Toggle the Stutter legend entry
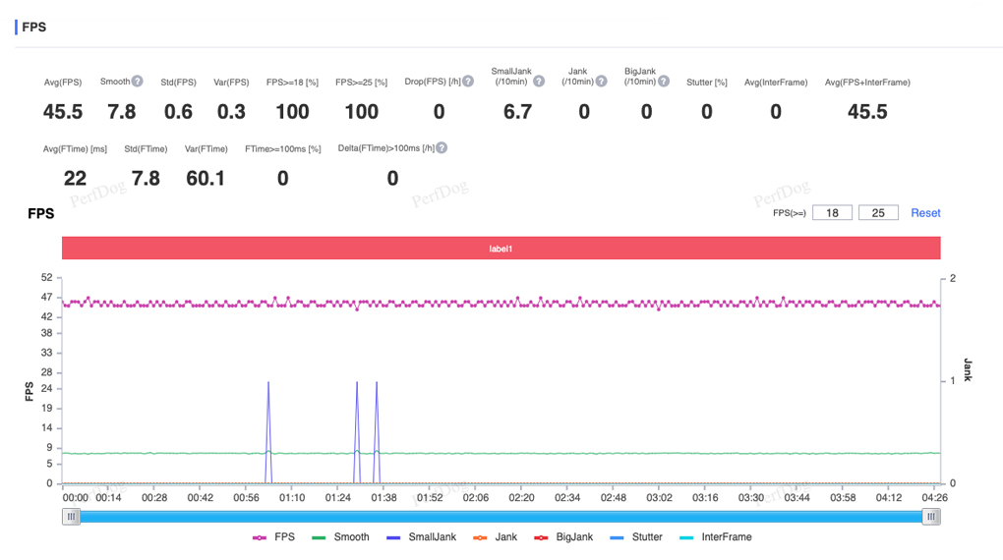Image resolution: width=1003 pixels, height=560 pixels. [635, 537]
